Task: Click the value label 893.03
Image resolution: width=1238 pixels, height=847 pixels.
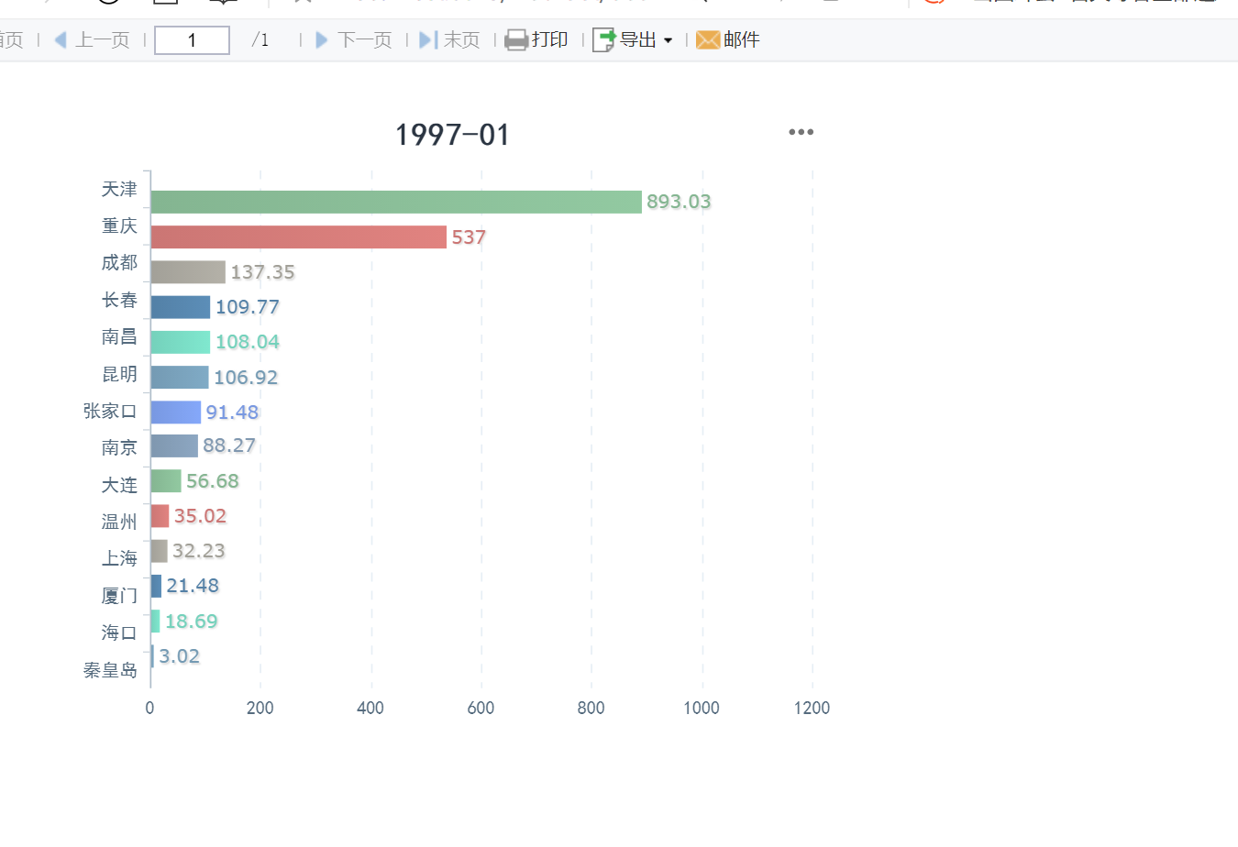Action: (679, 202)
